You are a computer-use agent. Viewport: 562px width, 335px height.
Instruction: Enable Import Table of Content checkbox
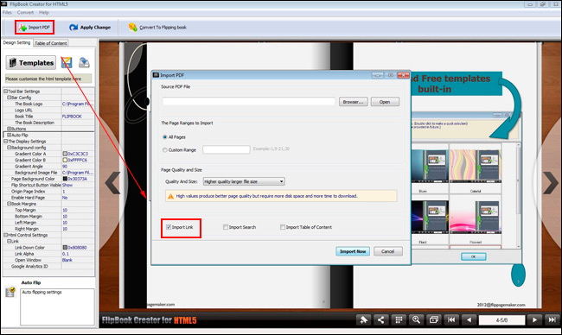coord(283,227)
